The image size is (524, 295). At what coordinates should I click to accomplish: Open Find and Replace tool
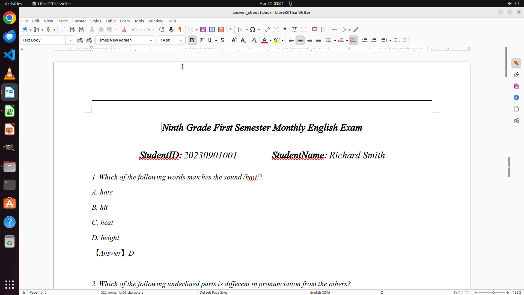[162, 29]
